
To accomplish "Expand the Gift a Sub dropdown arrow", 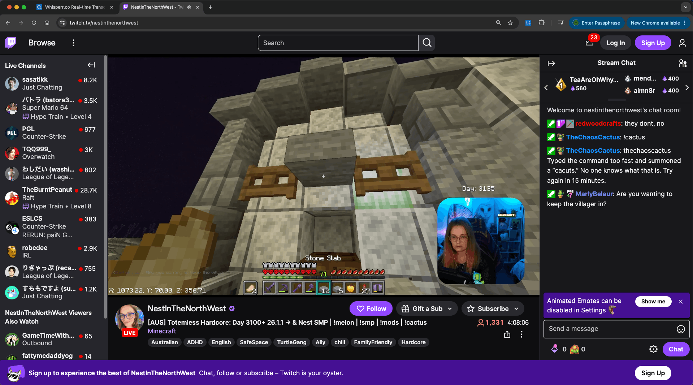I will [x=450, y=309].
